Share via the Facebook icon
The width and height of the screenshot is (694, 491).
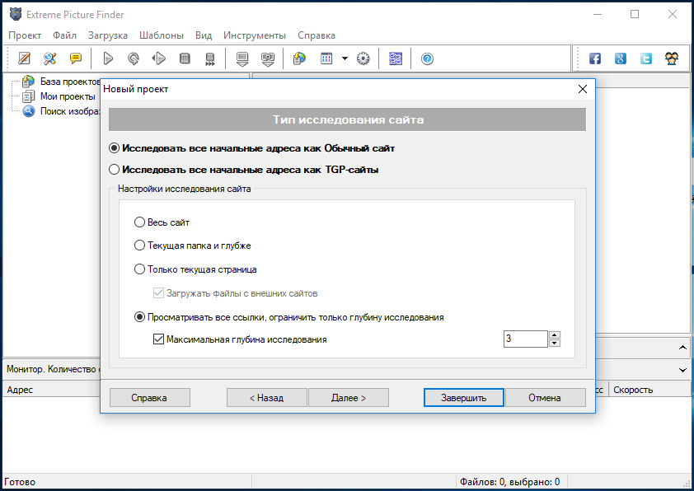point(595,58)
